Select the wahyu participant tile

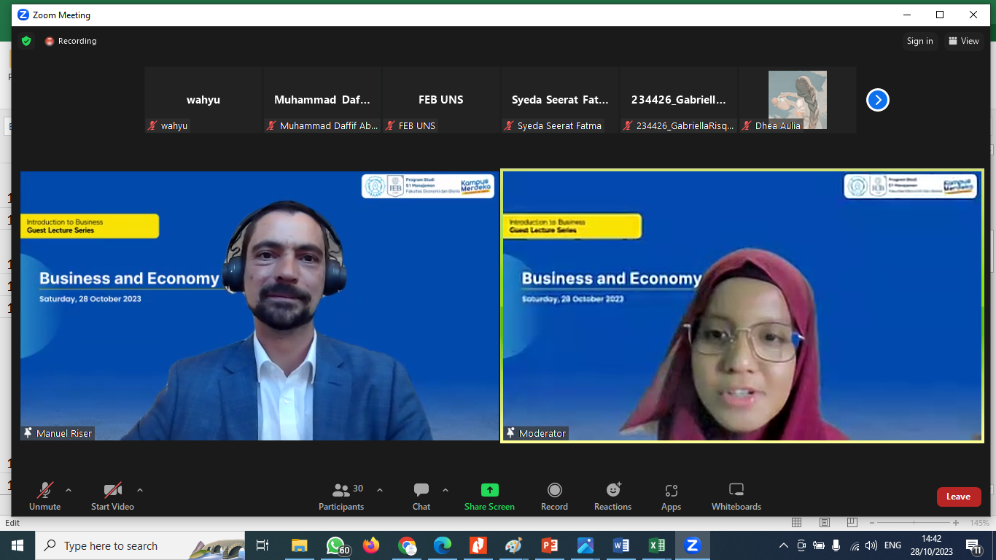pyautogui.click(x=203, y=100)
